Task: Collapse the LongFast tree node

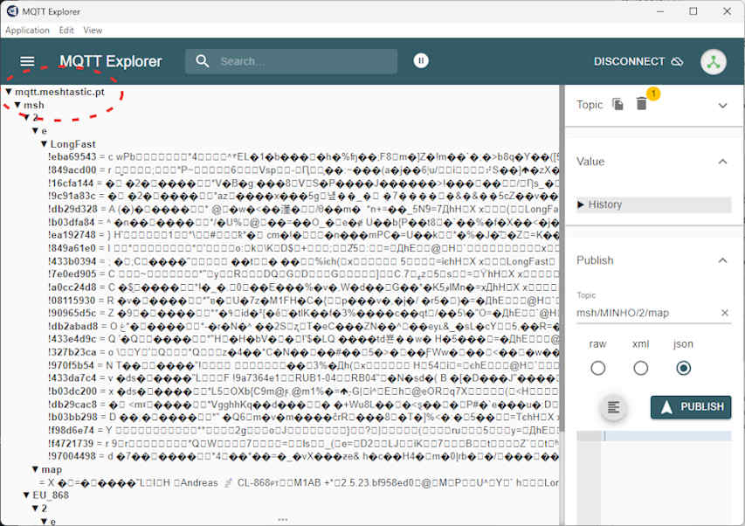Action: point(44,143)
